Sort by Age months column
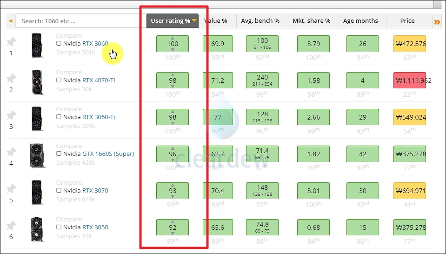 click(x=363, y=21)
